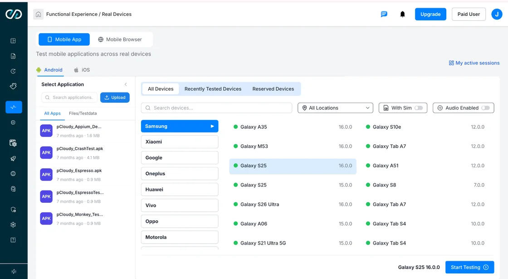Screen dimensions: 508x279
Task: Select the Oppo brand
Action: [x=180, y=221]
